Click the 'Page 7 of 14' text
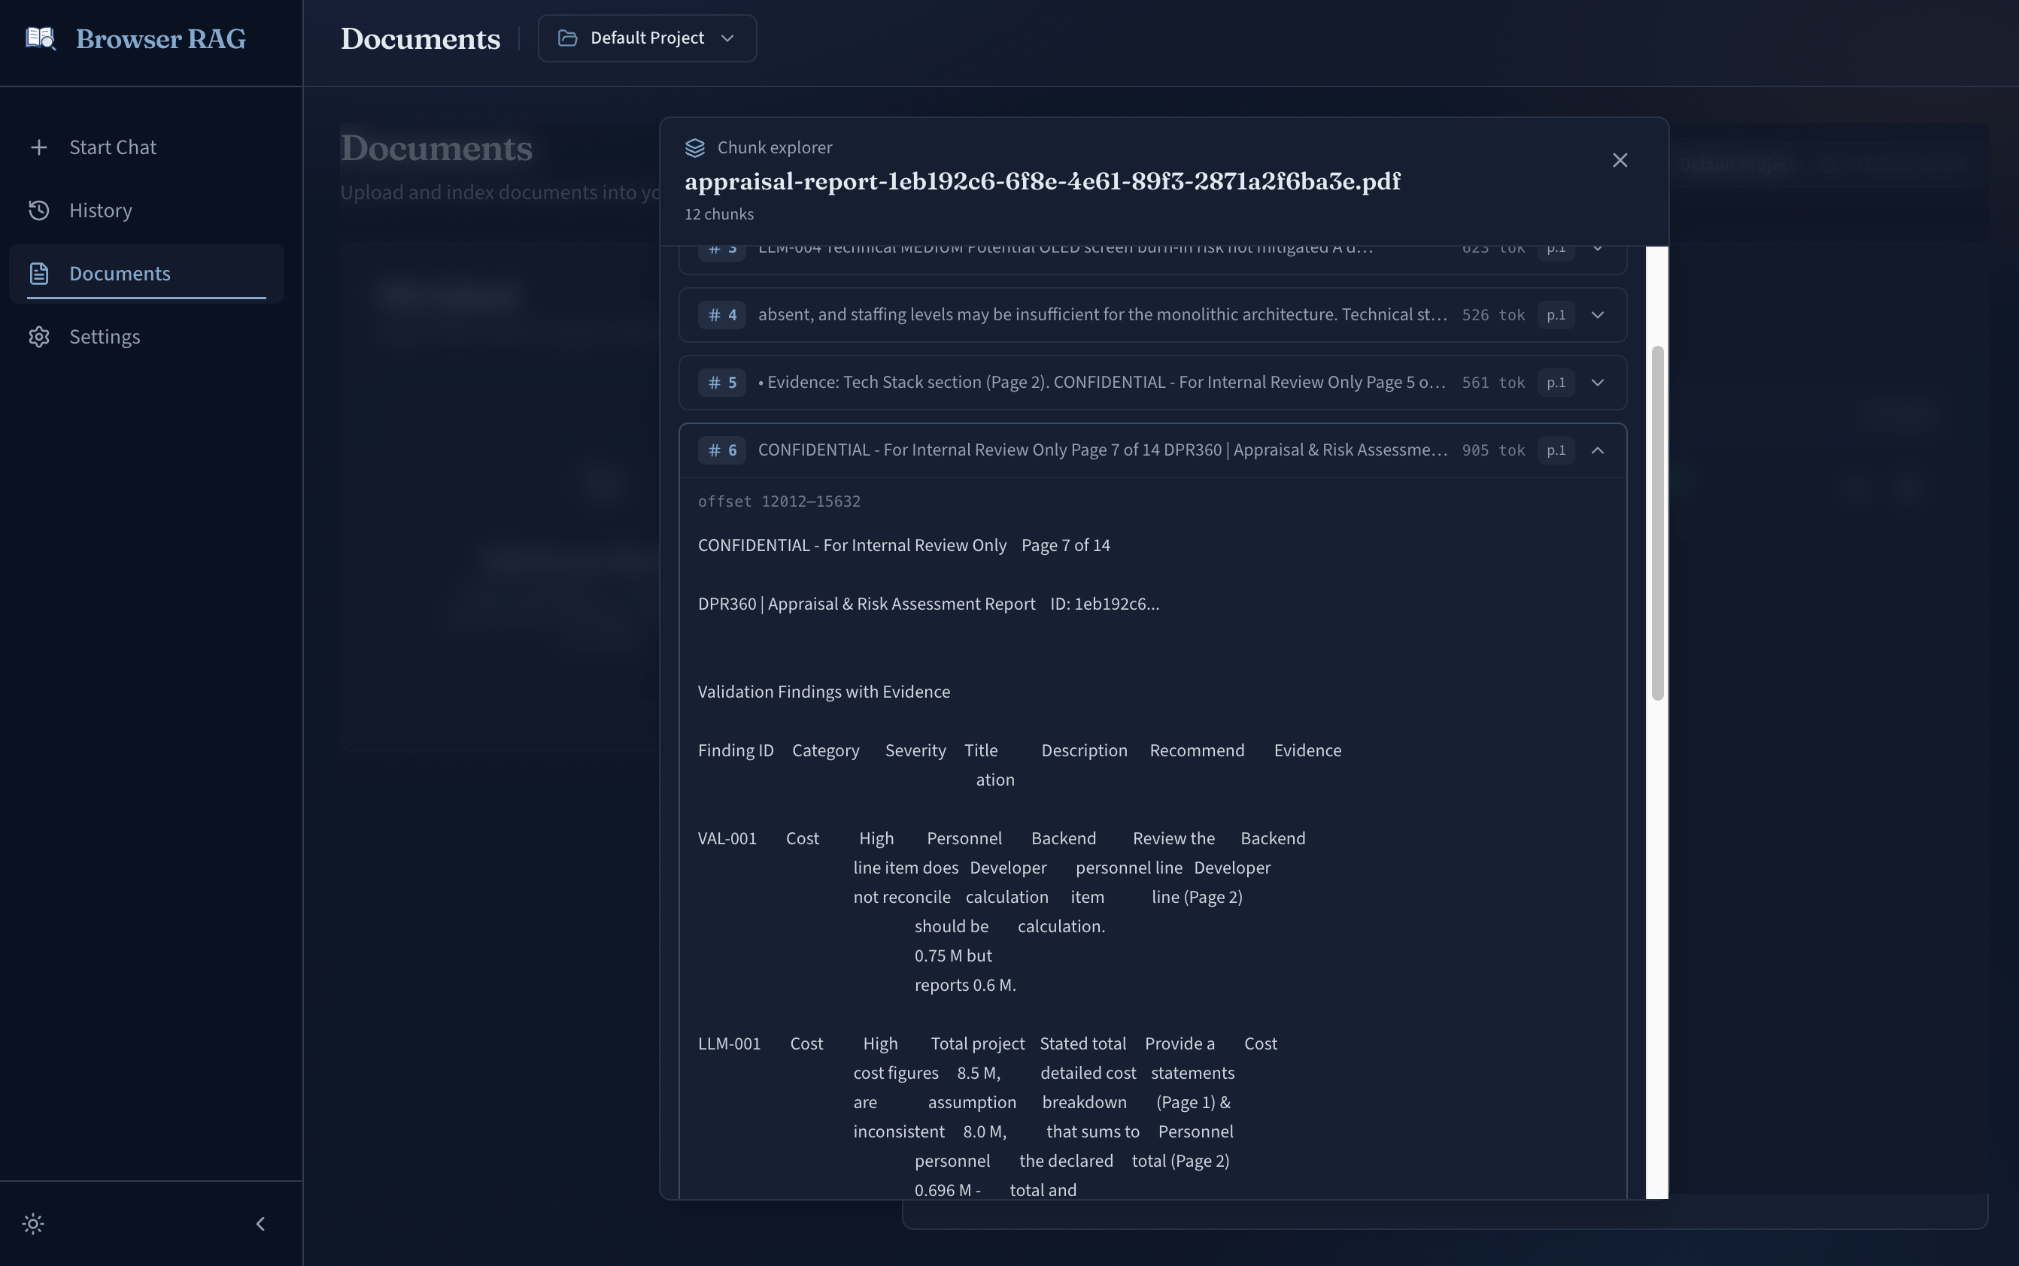This screenshot has width=2019, height=1266. (x=1065, y=546)
